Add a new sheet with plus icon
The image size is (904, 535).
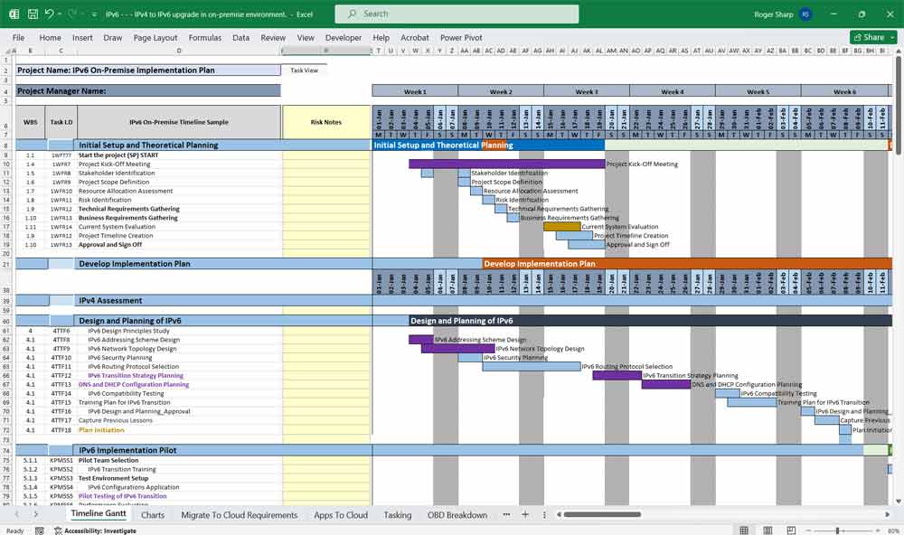tap(525, 515)
